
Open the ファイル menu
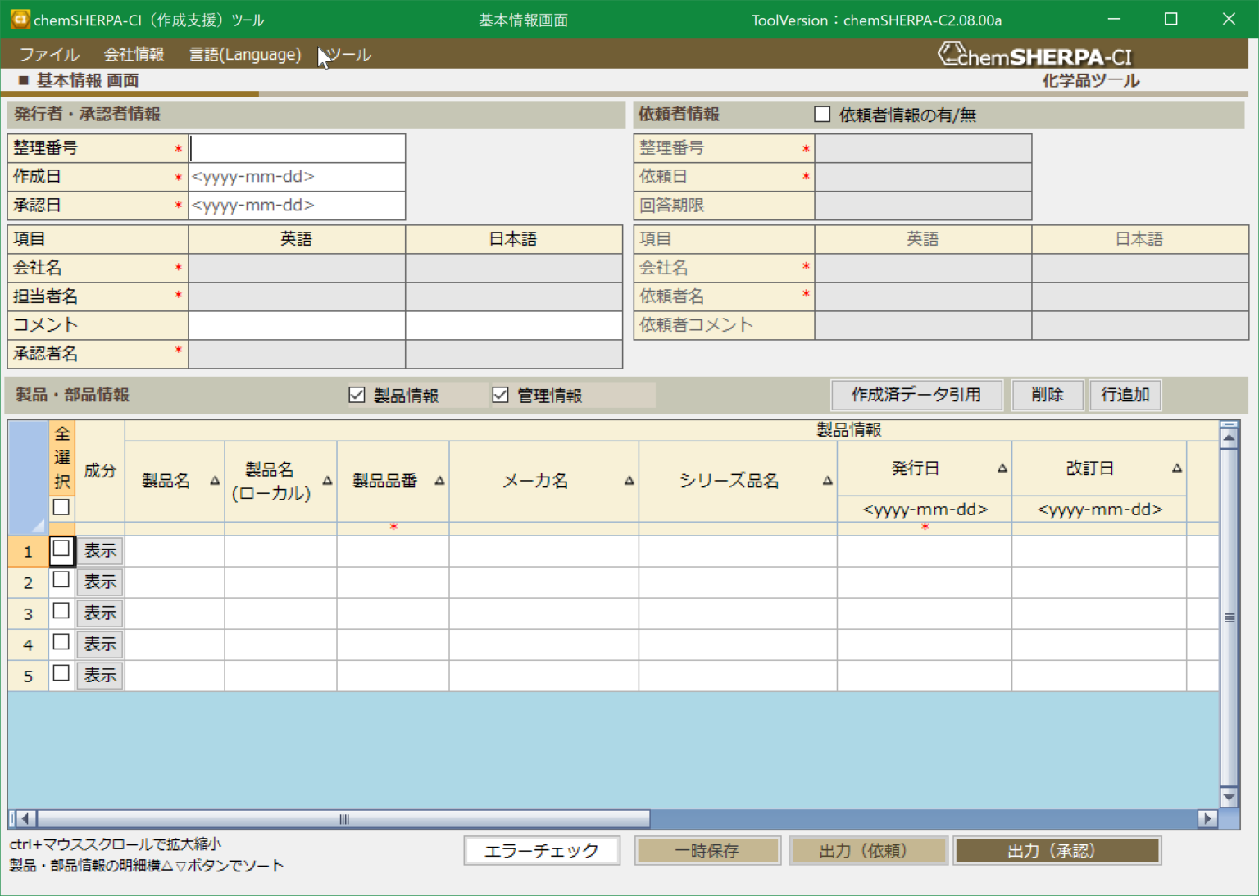point(49,54)
